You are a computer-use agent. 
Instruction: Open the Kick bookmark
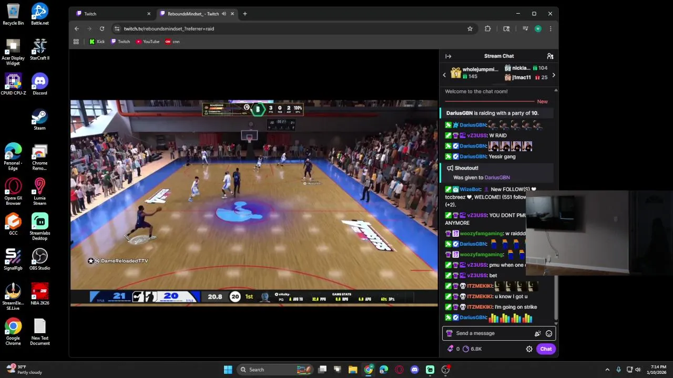click(97, 41)
